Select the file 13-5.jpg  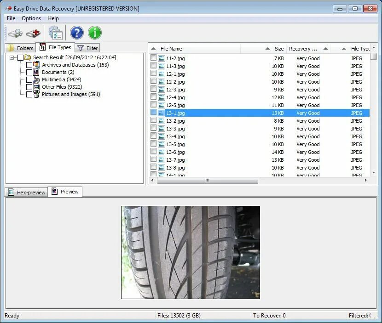pos(175,144)
